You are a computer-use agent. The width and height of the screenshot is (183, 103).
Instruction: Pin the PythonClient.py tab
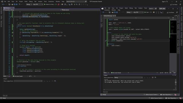pyautogui.click(x=113, y=16)
